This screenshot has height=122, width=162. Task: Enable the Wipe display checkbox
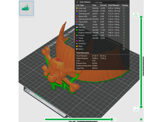tap(124, 46)
